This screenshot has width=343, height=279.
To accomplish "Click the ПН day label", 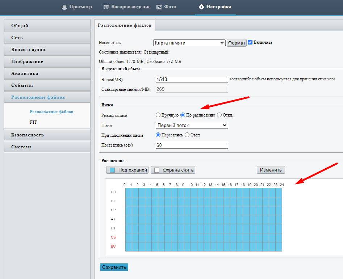I will 113,192.
